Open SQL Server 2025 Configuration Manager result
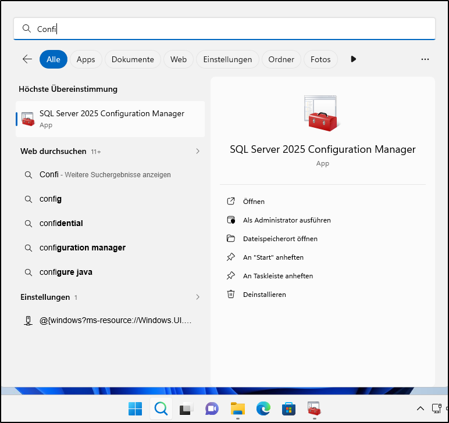 (x=111, y=119)
